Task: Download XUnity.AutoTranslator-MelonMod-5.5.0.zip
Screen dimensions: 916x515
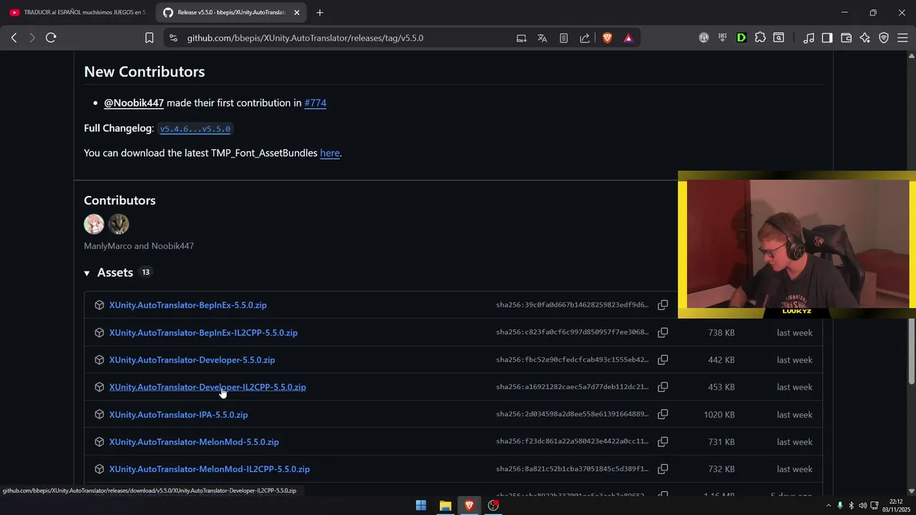Action: click(x=194, y=442)
